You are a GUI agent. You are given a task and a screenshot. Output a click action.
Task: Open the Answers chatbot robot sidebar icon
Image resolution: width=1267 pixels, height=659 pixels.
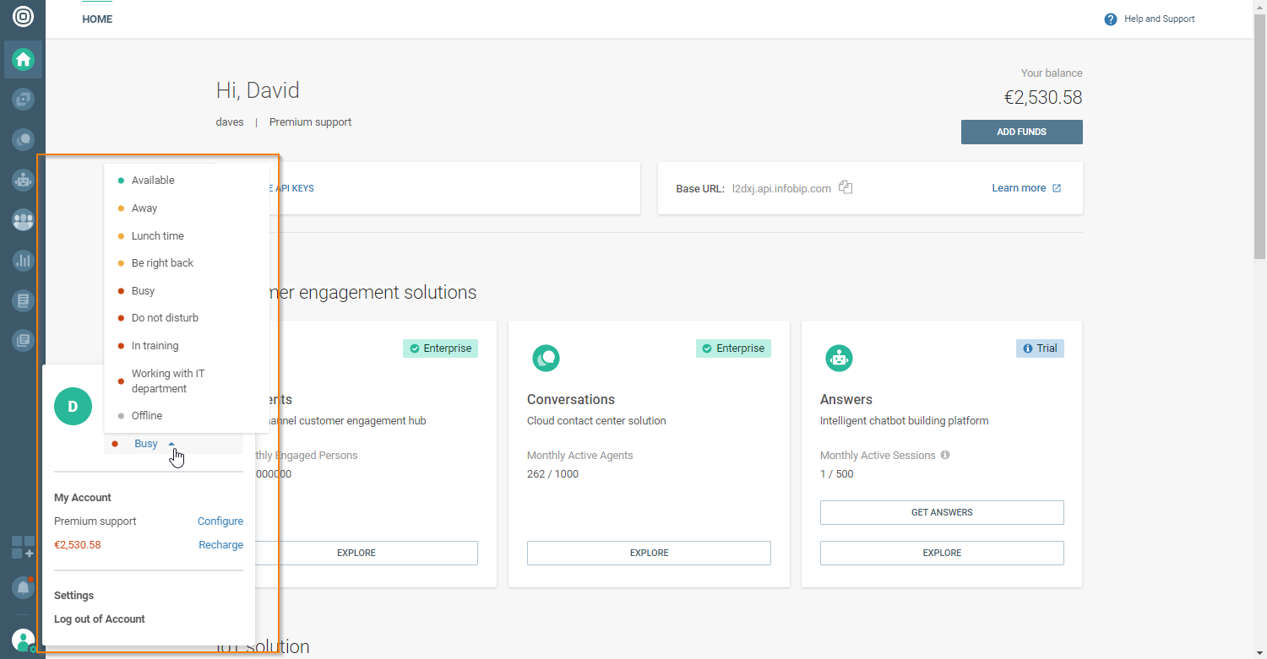click(23, 180)
